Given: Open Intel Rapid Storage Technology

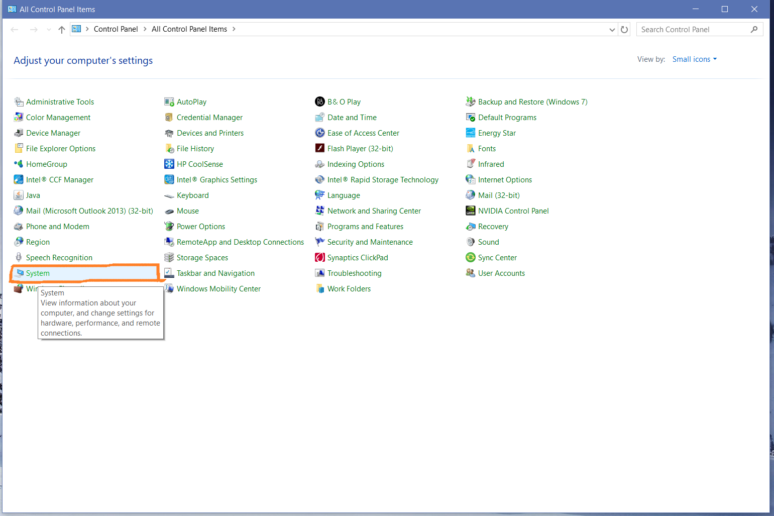Looking at the screenshot, I should pos(383,180).
